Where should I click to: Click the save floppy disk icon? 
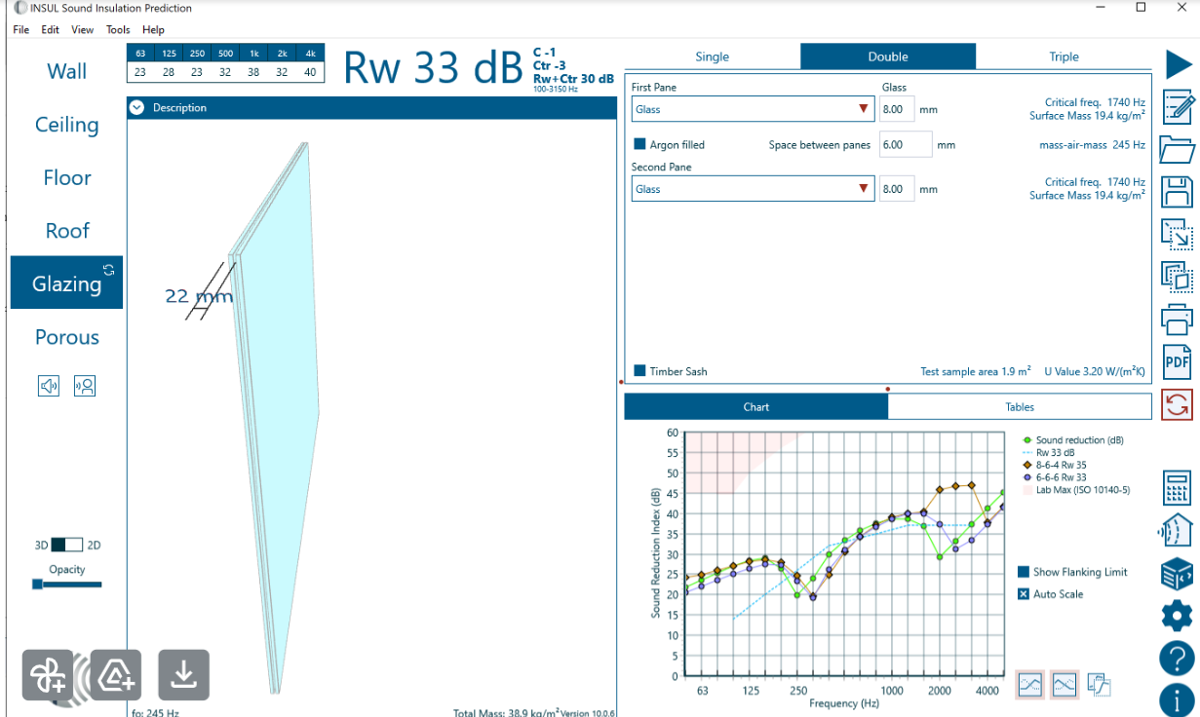[1178, 191]
